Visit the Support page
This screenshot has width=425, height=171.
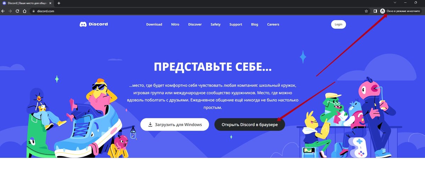(x=236, y=24)
